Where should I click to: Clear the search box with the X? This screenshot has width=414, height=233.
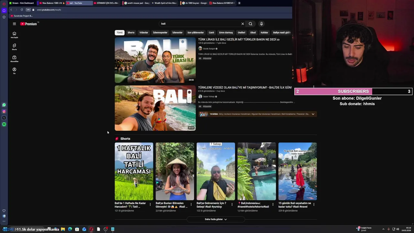click(x=243, y=24)
